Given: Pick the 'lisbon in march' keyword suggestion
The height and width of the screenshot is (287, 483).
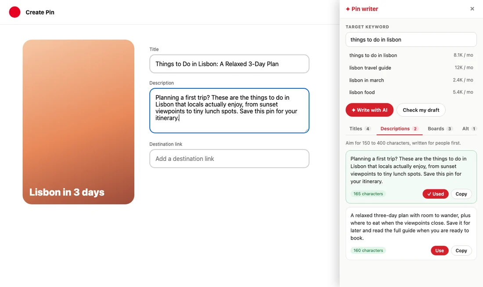Looking at the screenshot, I should coord(411,80).
